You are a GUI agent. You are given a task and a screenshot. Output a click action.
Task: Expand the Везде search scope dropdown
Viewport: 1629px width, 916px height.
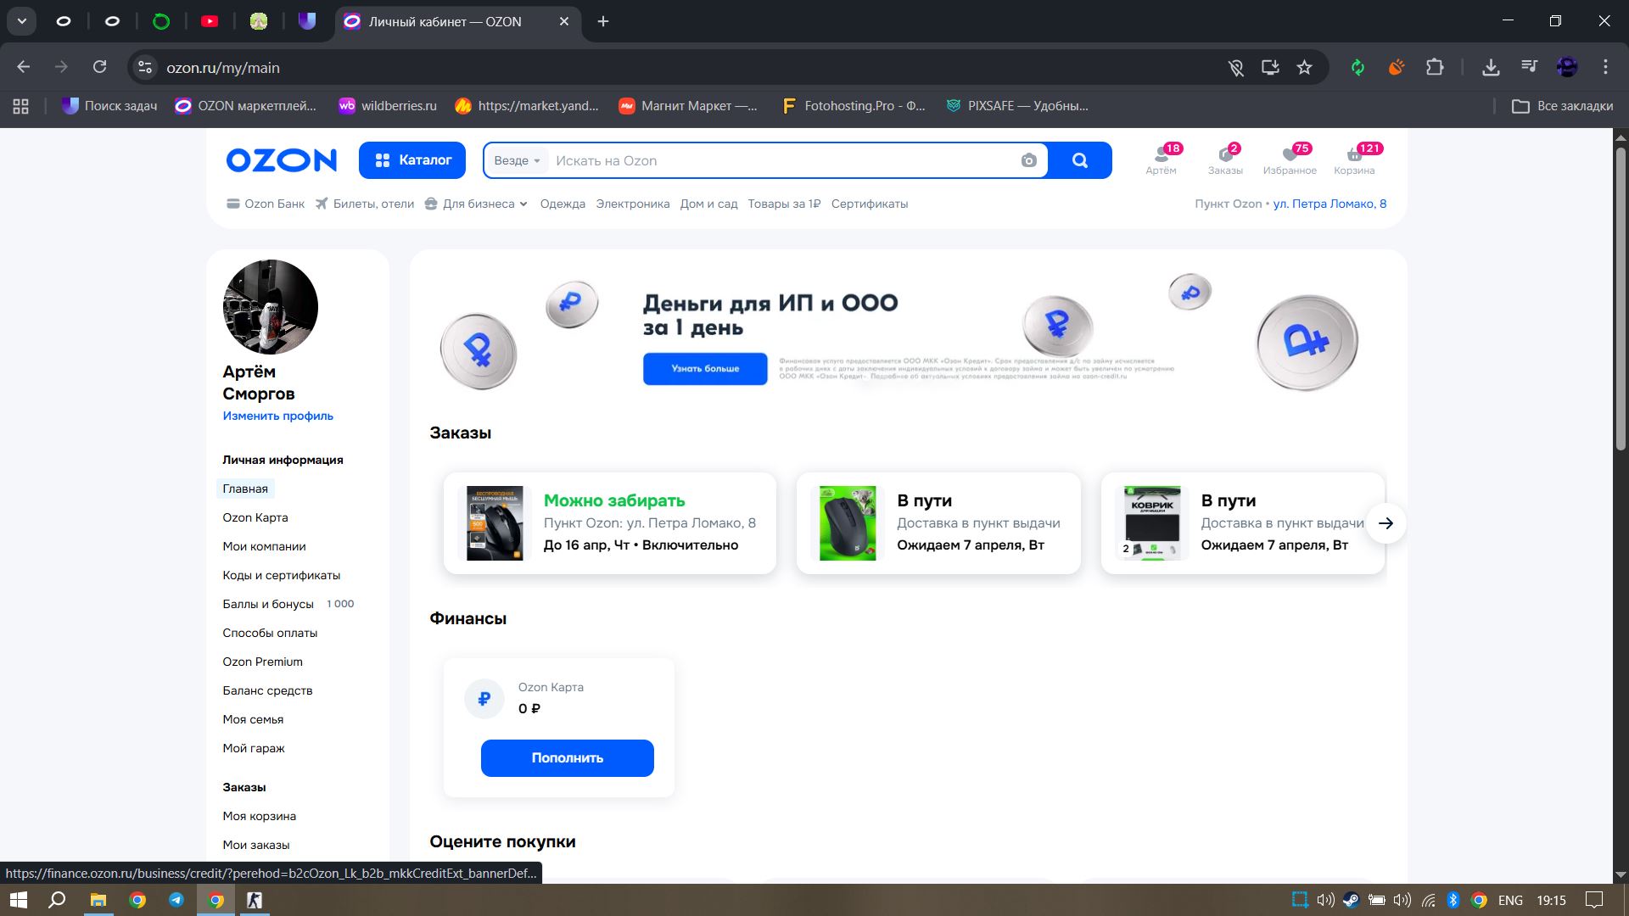click(x=517, y=160)
